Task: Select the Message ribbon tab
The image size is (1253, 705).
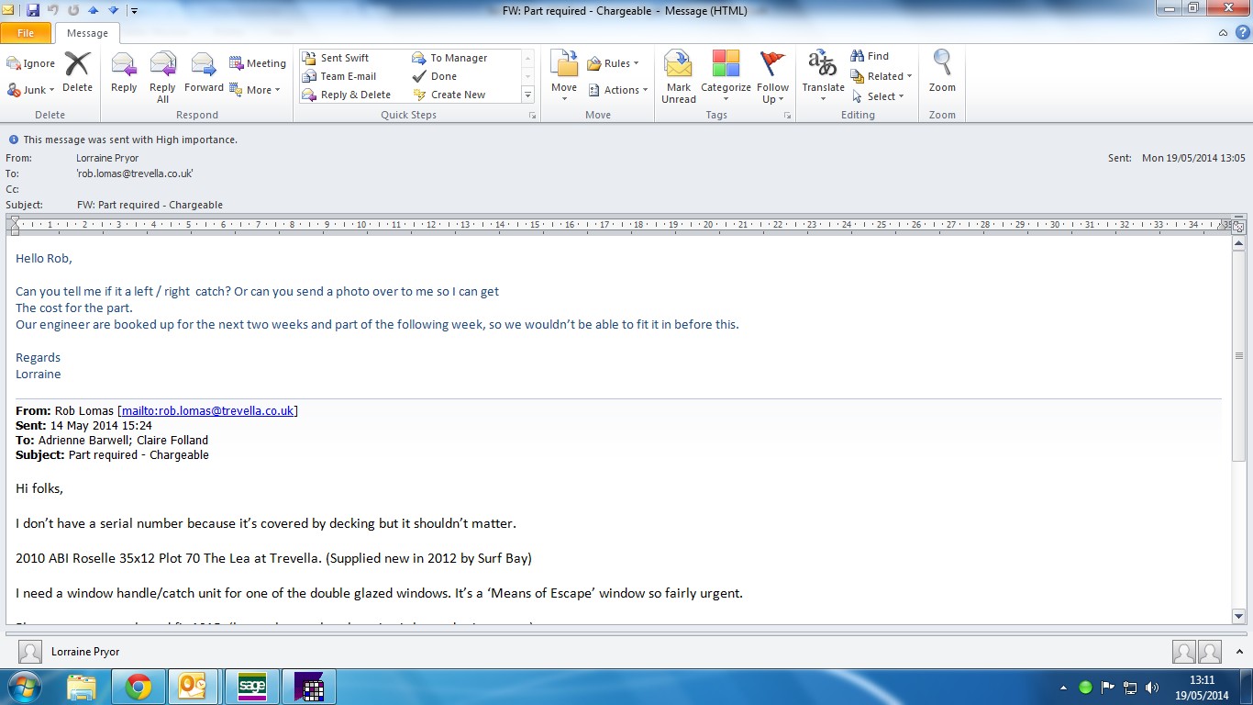Action: pos(87,33)
